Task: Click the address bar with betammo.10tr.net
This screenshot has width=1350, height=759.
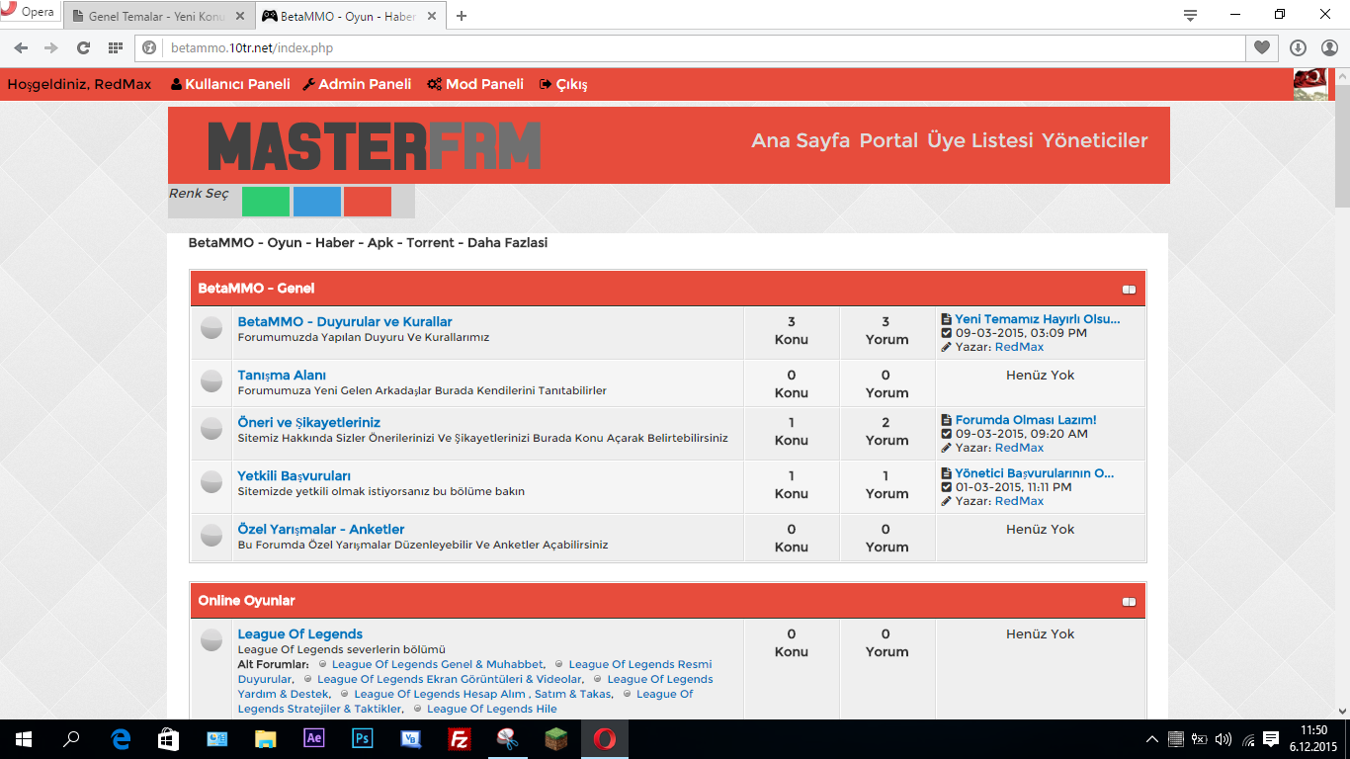Action: pyautogui.click(x=690, y=47)
